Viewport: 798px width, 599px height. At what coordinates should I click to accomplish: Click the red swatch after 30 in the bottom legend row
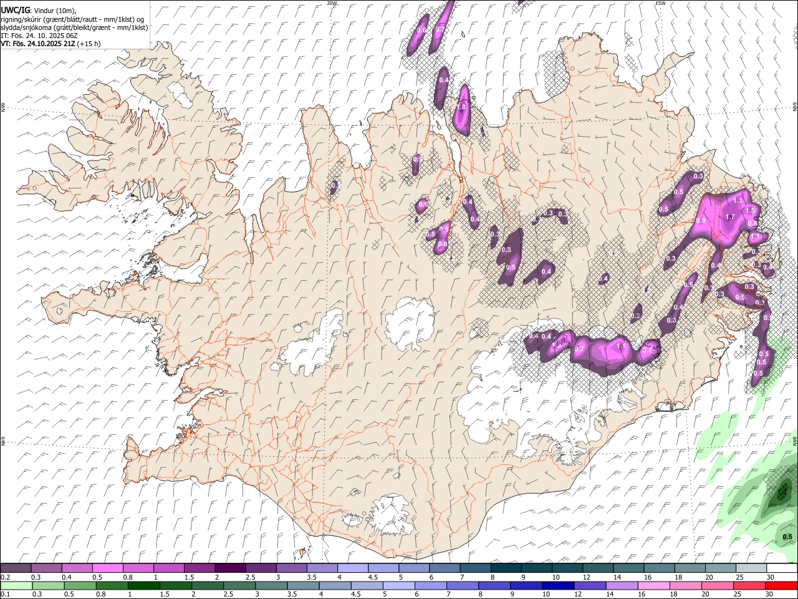781,586
